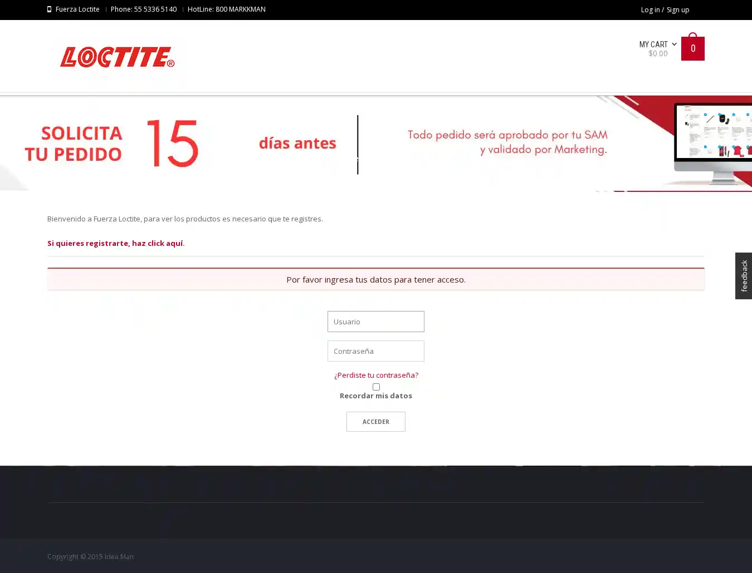Tick the Recordar mis datos checkbox
This screenshot has height=573, width=752.
coord(376,387)
